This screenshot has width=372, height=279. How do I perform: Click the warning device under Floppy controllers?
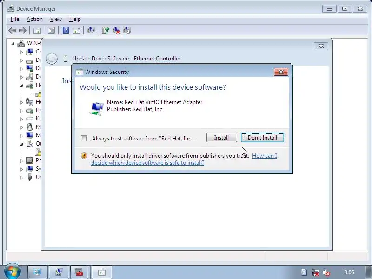pyautogui.click(x=38, y=93)
